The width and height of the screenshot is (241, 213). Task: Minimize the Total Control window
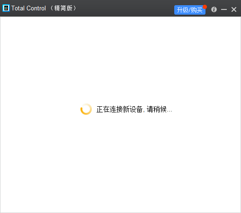(x=224, y=9)
